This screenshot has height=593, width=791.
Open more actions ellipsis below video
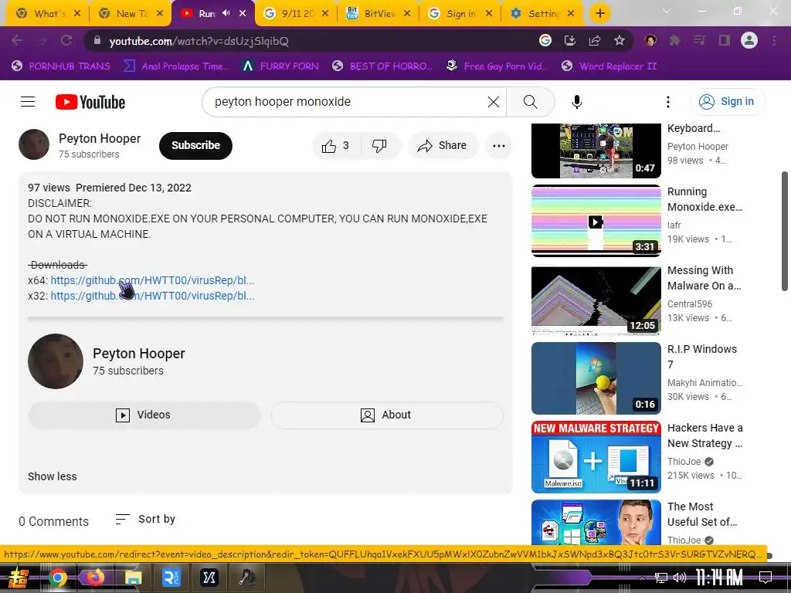498,146
